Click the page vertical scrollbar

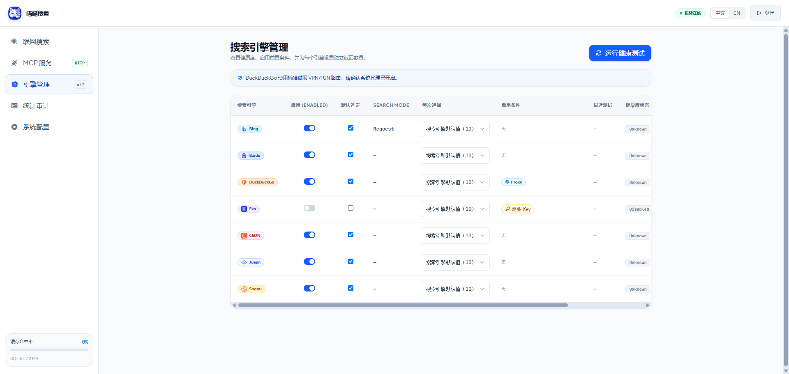coord(786,199)
